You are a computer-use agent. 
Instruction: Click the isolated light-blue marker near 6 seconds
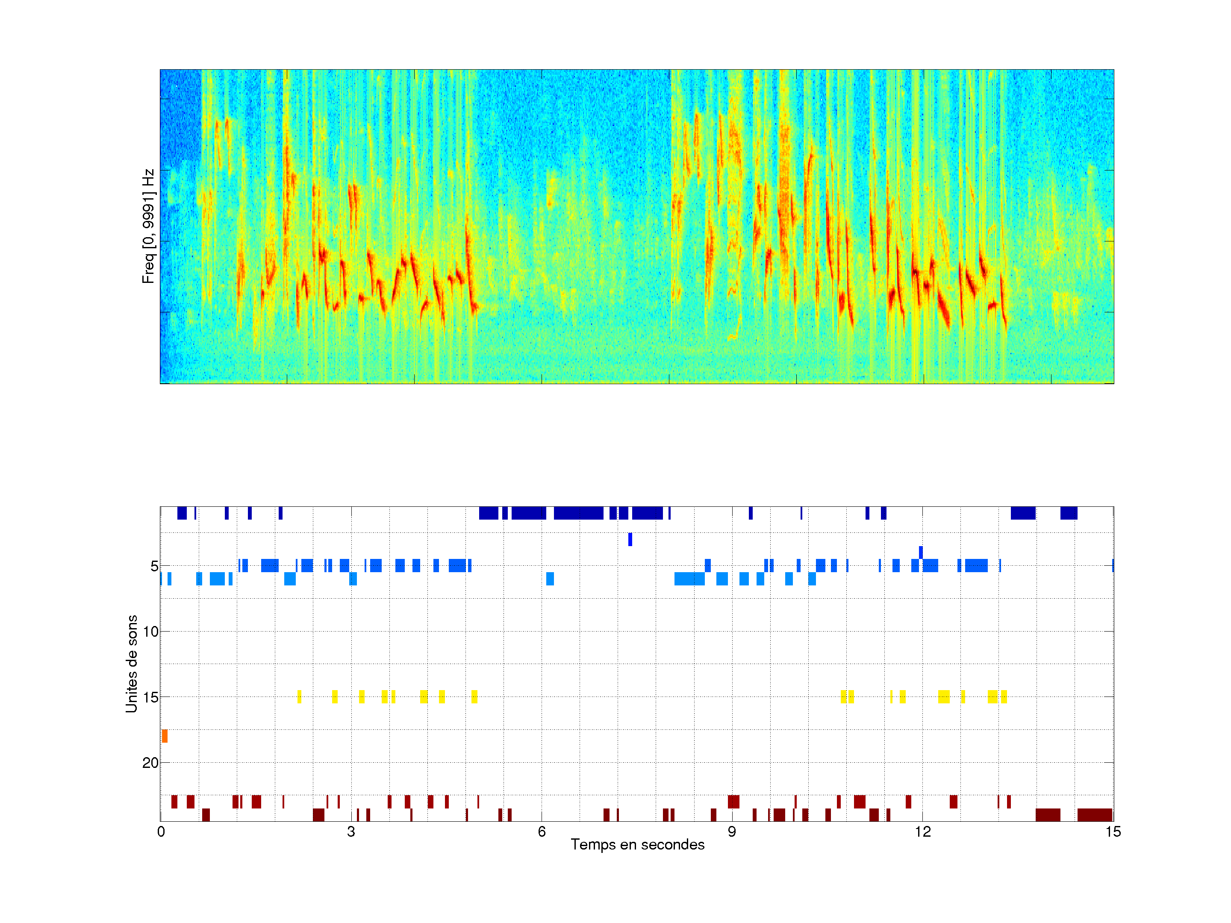(550, 579)
